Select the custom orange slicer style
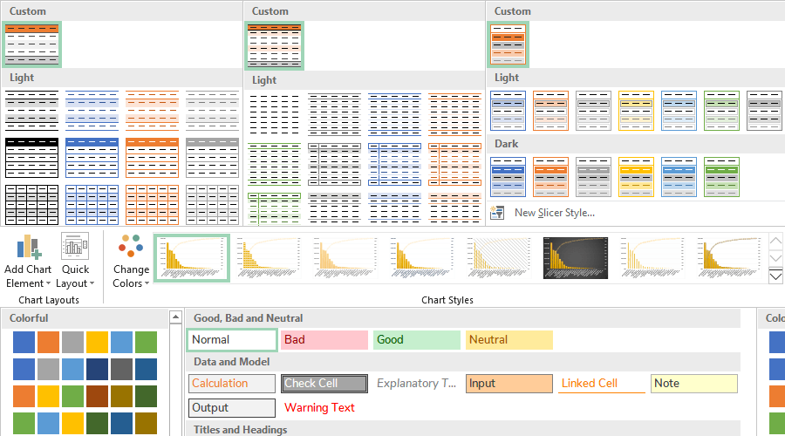Viewport: 785px width, 436px height. (x=508, y=44)
